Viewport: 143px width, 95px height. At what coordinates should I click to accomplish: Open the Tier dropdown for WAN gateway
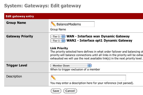point(58,36)
